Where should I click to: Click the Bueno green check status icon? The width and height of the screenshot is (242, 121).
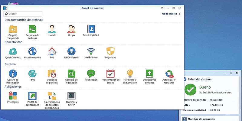click(x=190, y=90)
